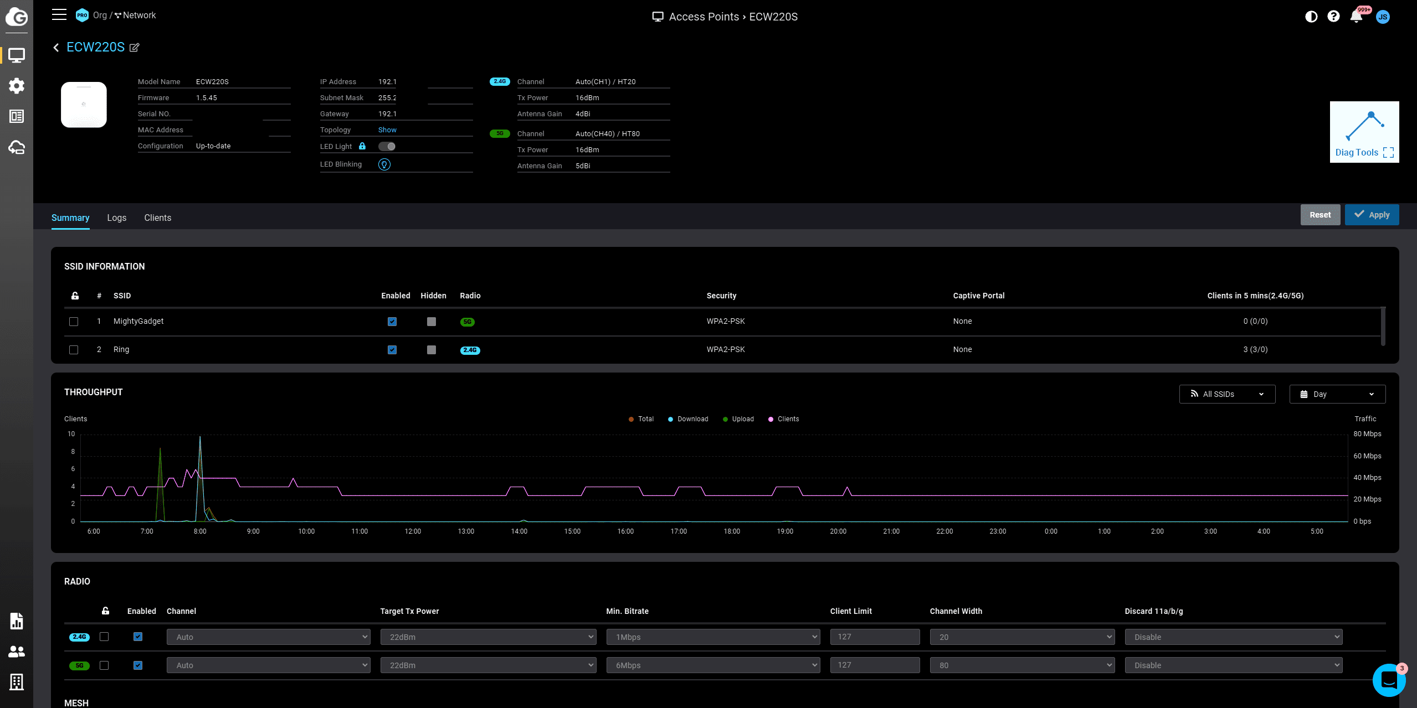Viewport: 1417px width, 708px height.
Task: Open the help question mark icon
Action: (x=1333, y=17)
